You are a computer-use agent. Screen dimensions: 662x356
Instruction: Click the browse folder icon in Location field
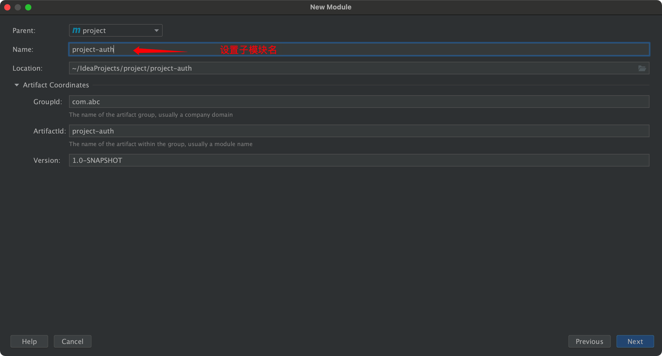(642, 68)
